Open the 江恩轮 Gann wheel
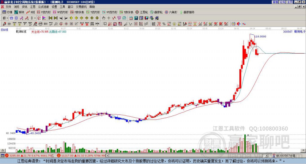Viewport: 306px width, 164px height. tap(142, 12)
